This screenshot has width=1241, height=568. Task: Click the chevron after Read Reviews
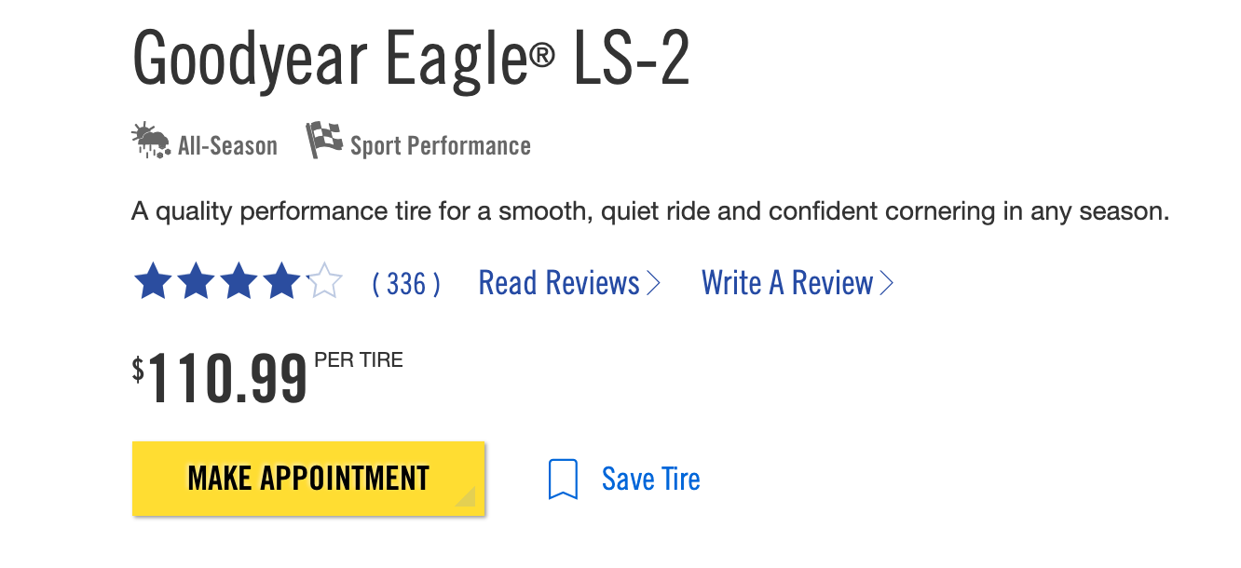[x=653, y=283]
